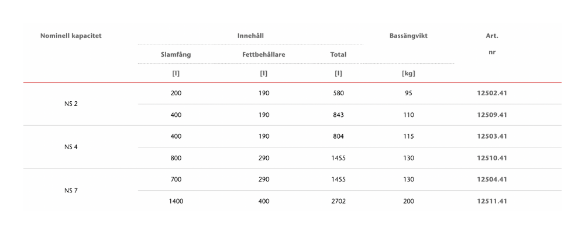Click the Fettbehållare column header
The width and height of the screenshot is (585, 234).
tap(264, 54)
